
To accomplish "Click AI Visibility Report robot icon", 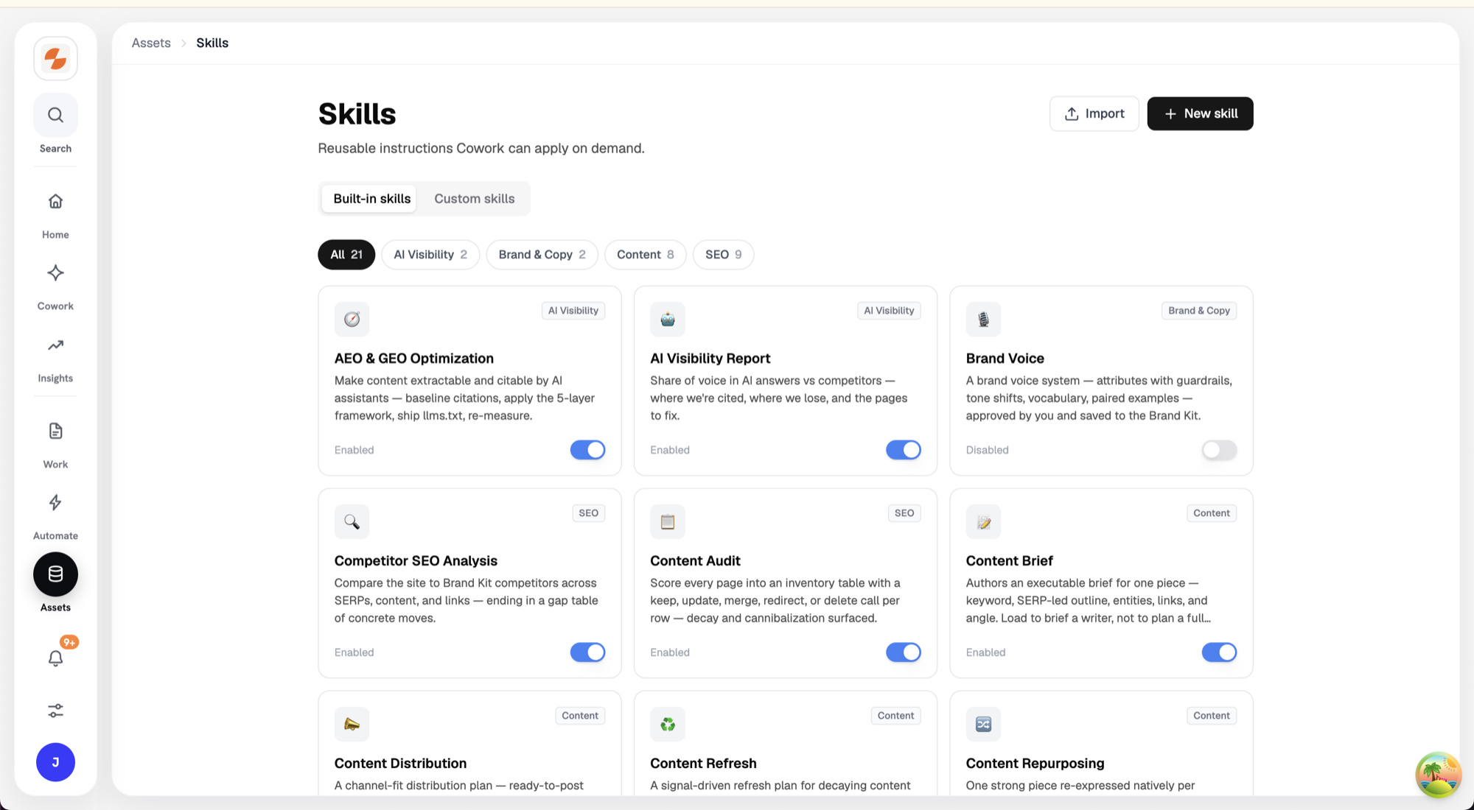I will [668, 319].
